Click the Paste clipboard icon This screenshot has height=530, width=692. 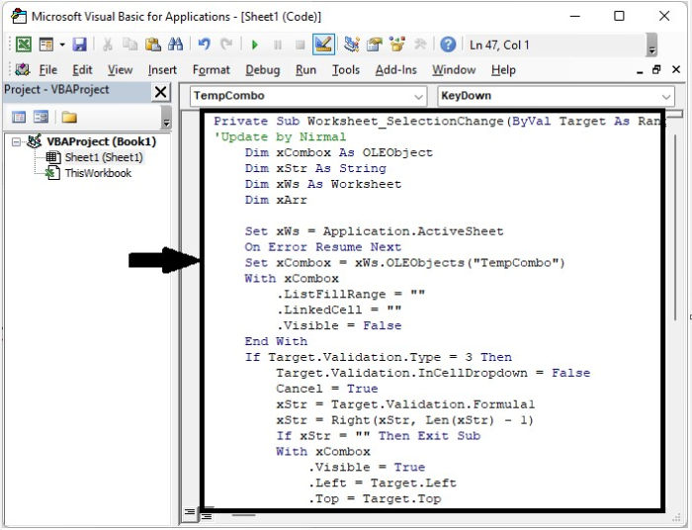point(152,44)
